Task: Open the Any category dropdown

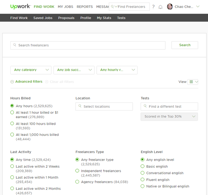Action: [31, 70]
